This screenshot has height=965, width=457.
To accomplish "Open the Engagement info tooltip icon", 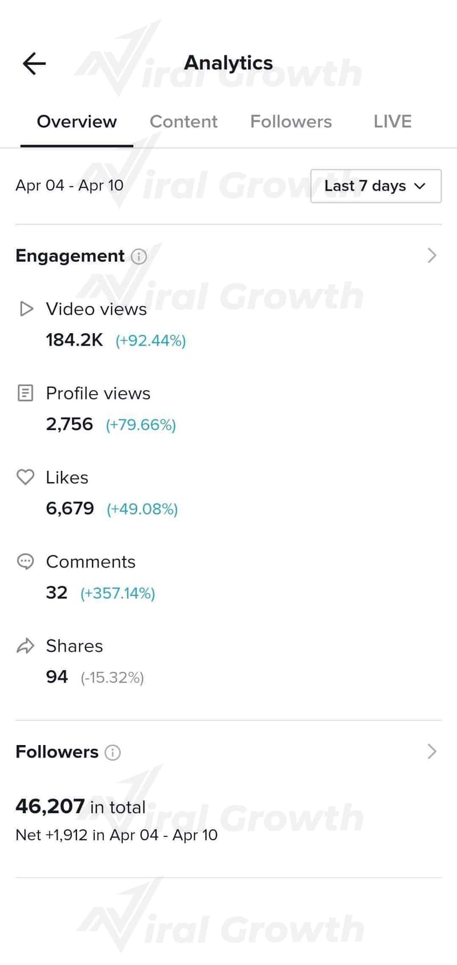I will point(139,258).
